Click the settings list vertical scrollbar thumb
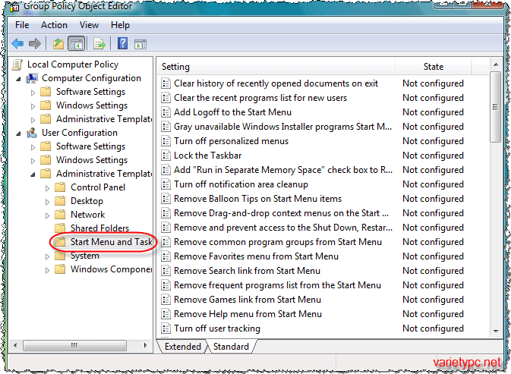Image resolution: width=511 pixels, height=374 pixels. point(495,107)
